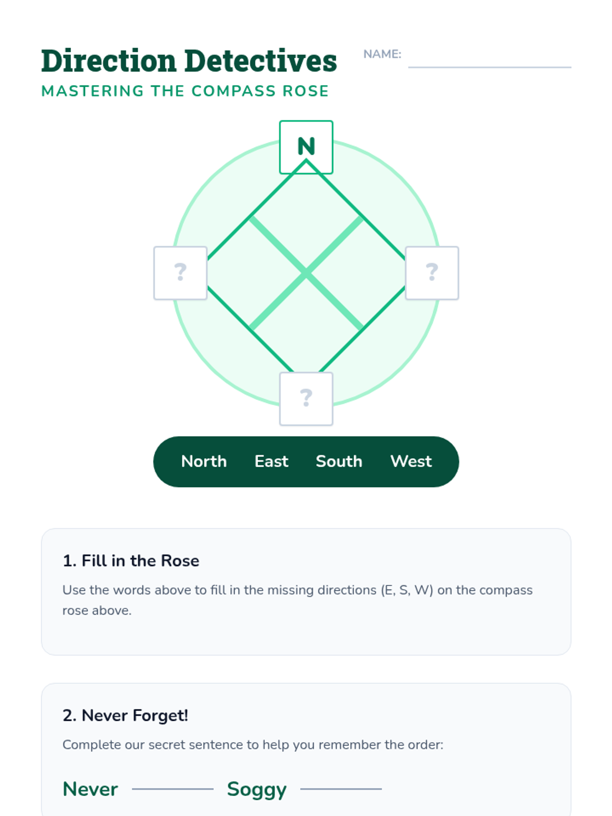
Task: Click the 'Complete our secret sentence' instruction text
Action: (253, 745)
